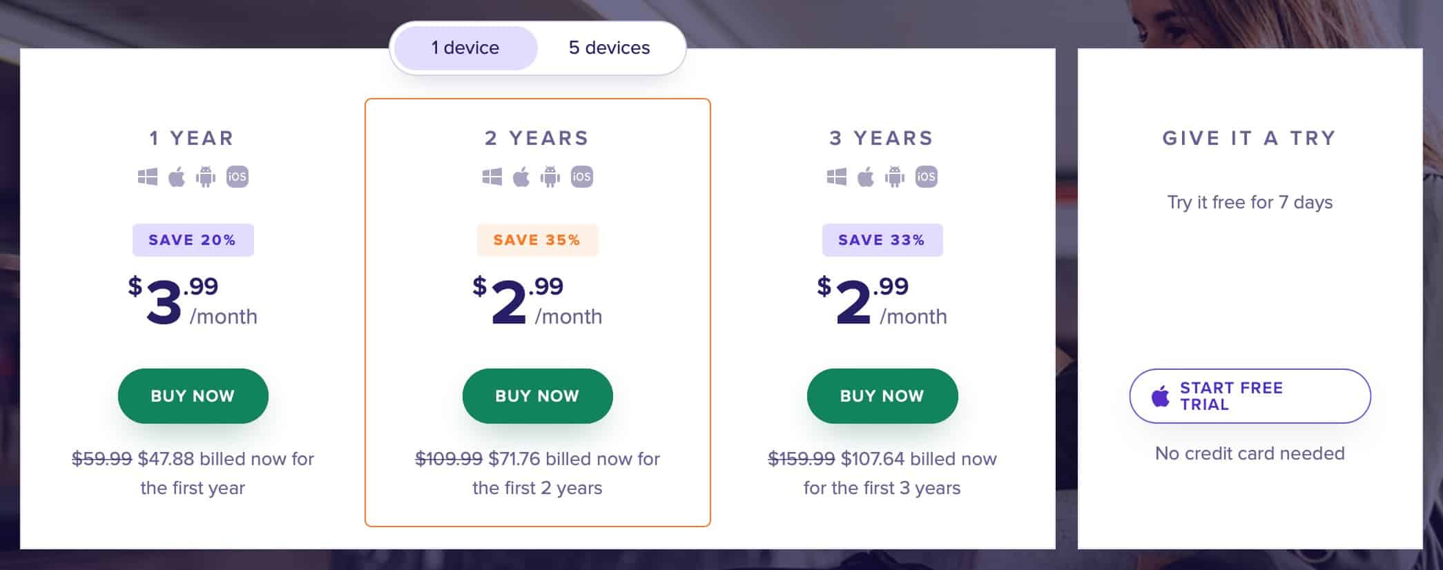The width and height of the screenshot is (1443, 570).
Task: Start the 7-day free trial
Action: 1250,396
